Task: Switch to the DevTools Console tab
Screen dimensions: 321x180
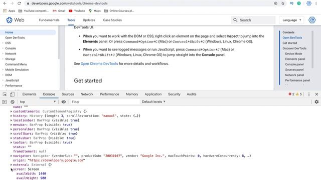Action: tap(49, 94)
